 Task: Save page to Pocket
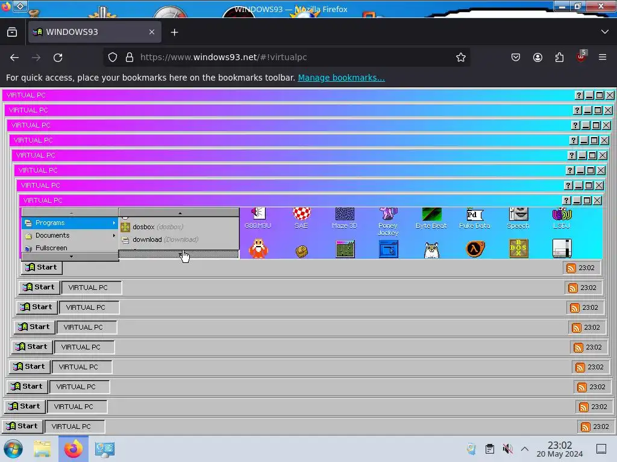coord(516,57)
